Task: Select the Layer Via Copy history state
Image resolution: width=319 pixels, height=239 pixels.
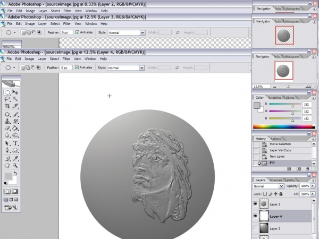Action: click(x=282, y=150)
